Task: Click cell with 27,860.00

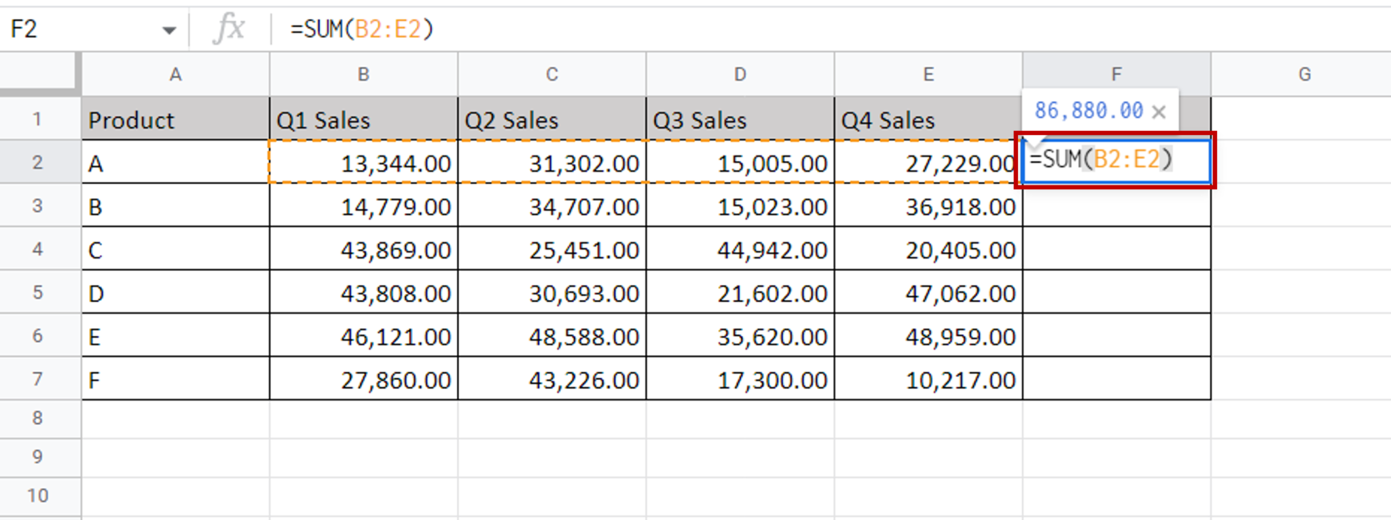Action: click(363, 379)
